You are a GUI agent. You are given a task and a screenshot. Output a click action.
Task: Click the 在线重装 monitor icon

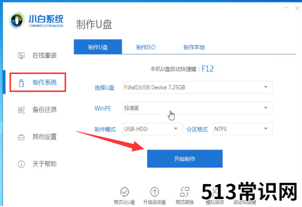point(21,55)
